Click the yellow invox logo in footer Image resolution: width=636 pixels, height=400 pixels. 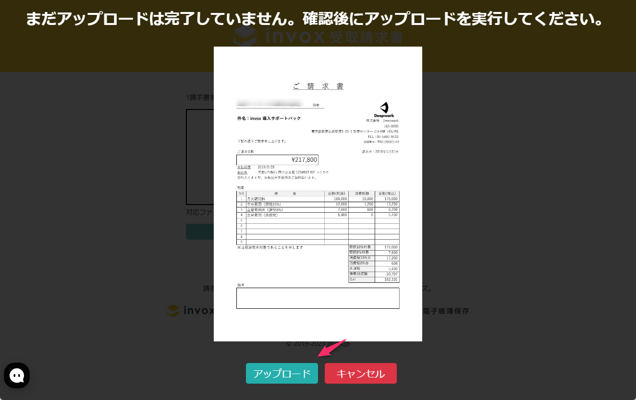173,311
